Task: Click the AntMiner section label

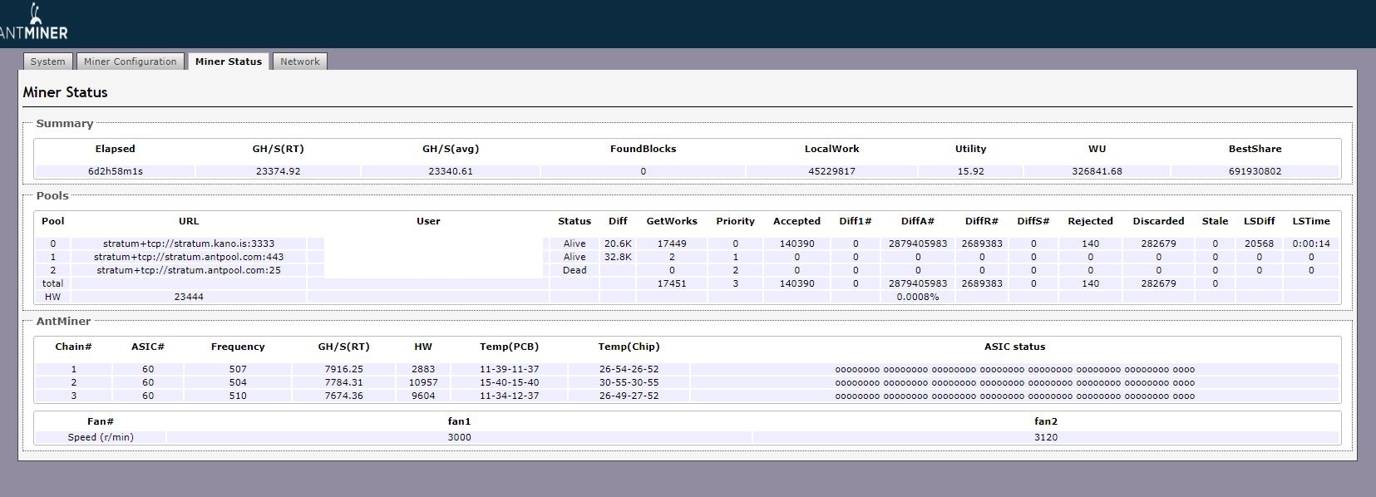Action: 63,321
